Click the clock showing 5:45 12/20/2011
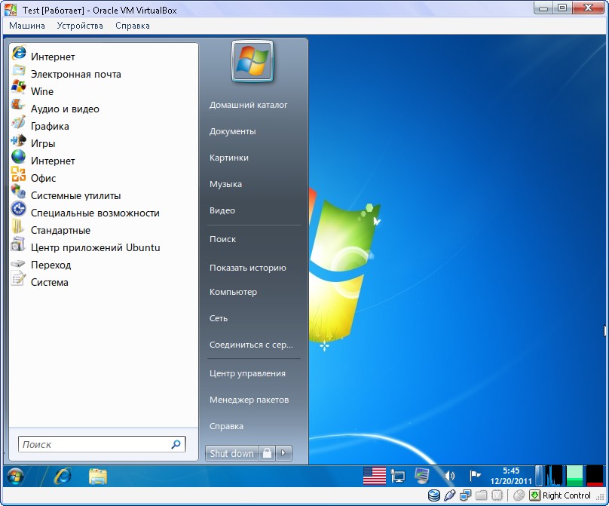 pos(510,476)
